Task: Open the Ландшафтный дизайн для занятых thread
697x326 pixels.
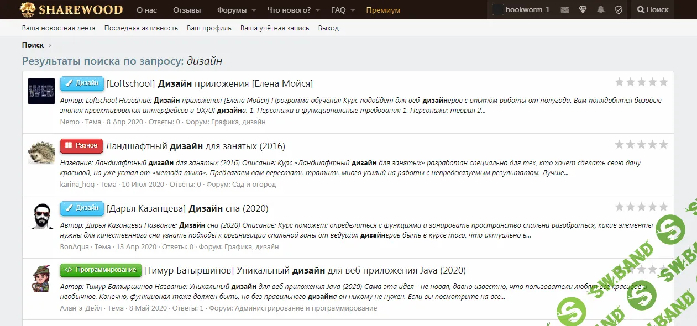Action: [195, 146]
